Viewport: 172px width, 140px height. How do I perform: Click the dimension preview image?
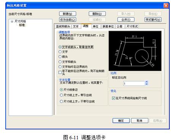[x=135, y=51]
